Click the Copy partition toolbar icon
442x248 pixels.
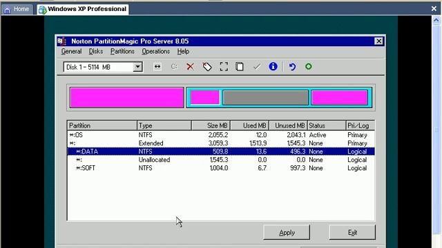(x=240, y=67)
